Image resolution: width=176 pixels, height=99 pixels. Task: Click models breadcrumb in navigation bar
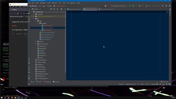49,6
